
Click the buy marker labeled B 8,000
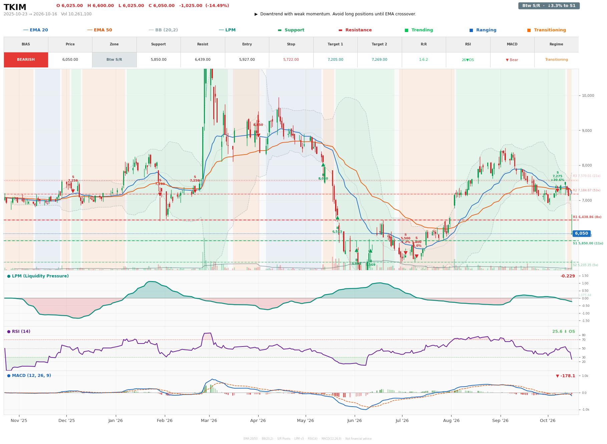click(323, 165)
